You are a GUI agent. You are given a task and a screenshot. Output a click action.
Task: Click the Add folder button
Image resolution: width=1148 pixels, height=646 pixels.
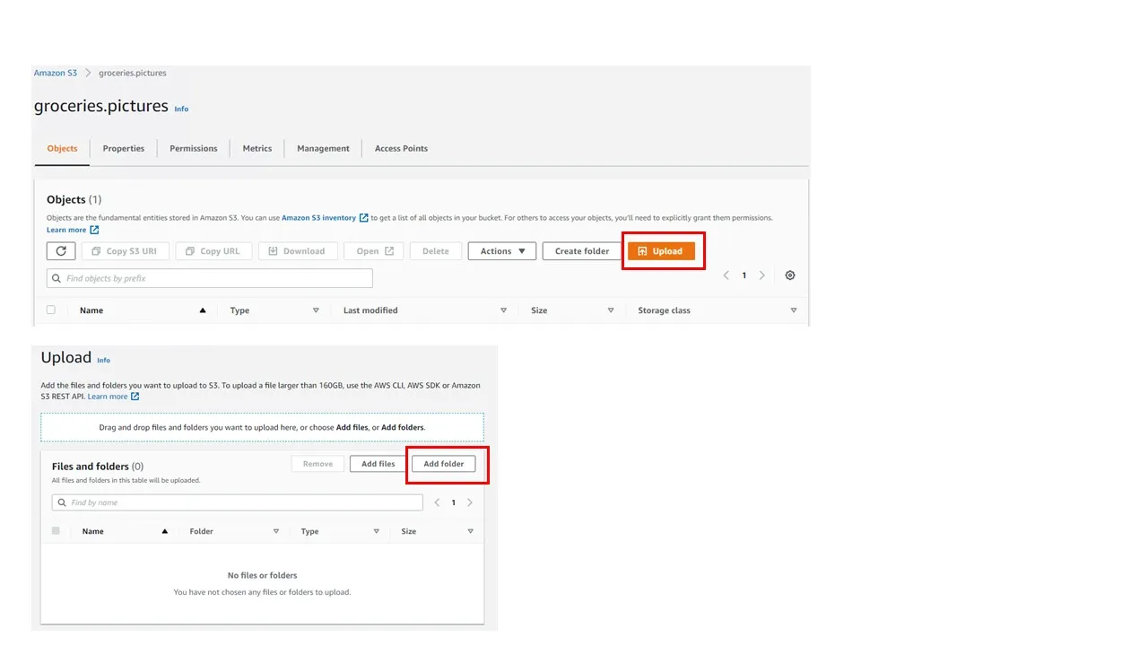(444, 464)
